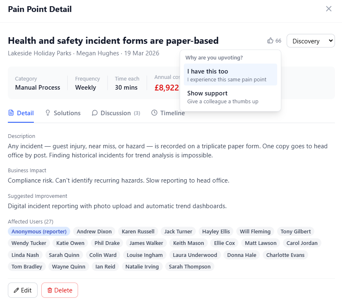This screenshot has height=304, width=342.
Task: Click the upvote count of 66
Action: point(278,41)
